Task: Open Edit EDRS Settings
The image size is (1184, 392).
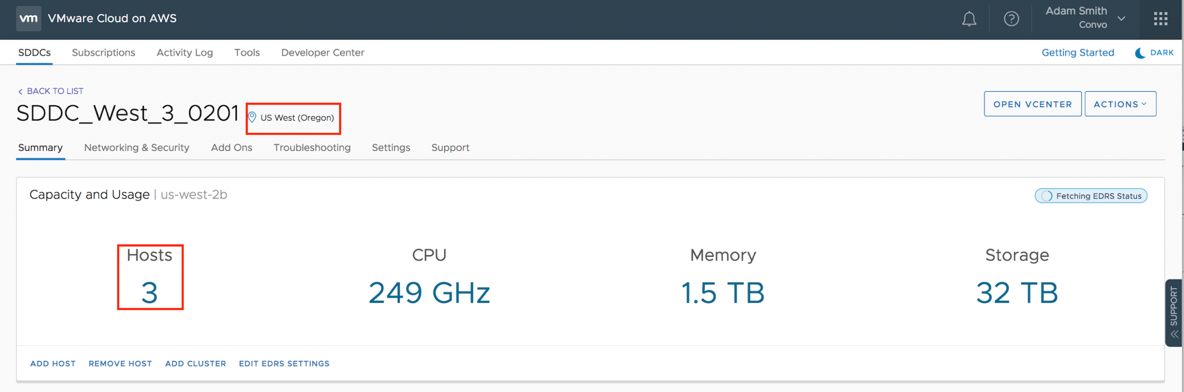Action: (x=284, y=364)
